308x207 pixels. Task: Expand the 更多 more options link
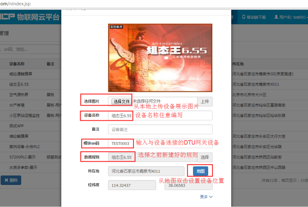click(x=206, y=197)
